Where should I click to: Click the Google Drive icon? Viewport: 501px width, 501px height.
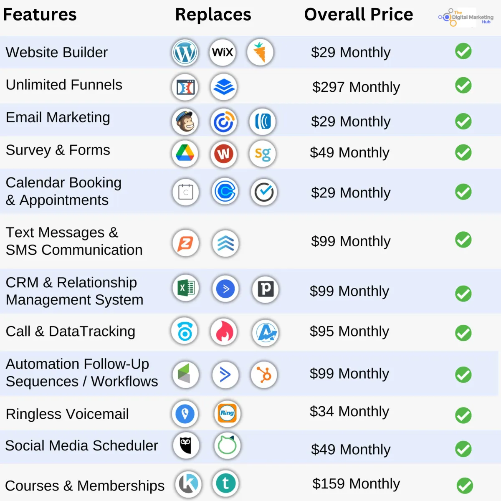185,154
